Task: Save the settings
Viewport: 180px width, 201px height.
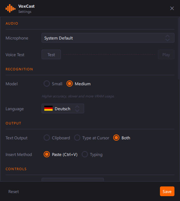Action: (167, 191)
